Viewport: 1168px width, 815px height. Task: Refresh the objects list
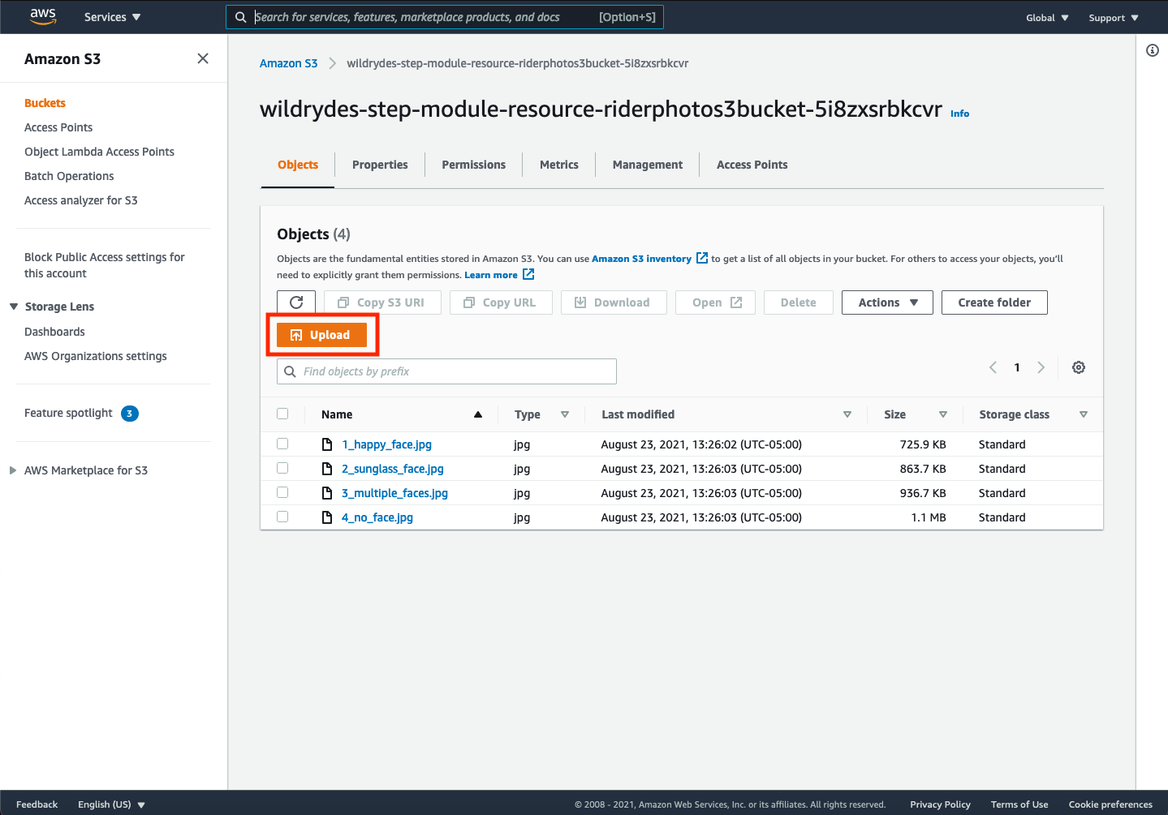coord(296,302)
